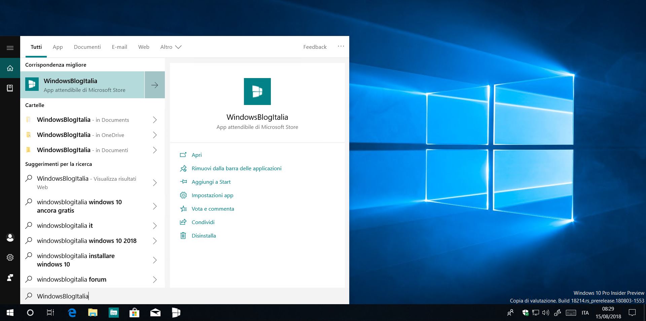Click the search box containing WindowsBlogItalia

point(185,296)
